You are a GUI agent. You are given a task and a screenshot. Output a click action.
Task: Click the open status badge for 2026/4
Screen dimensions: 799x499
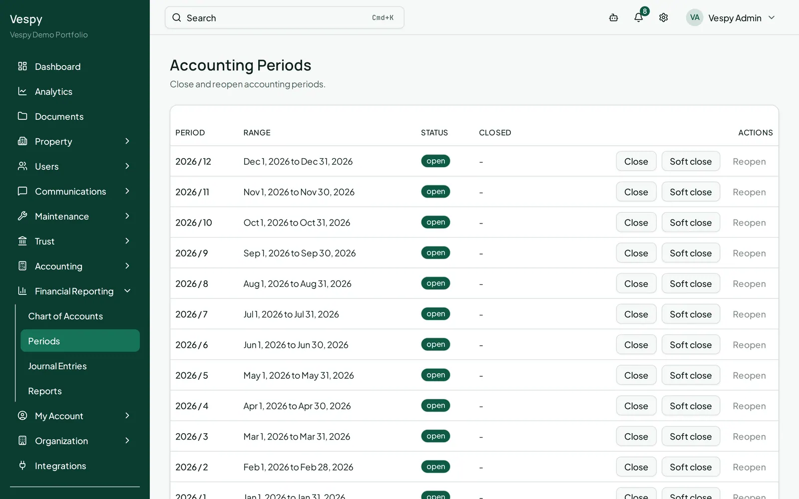(x=435, y=406)
